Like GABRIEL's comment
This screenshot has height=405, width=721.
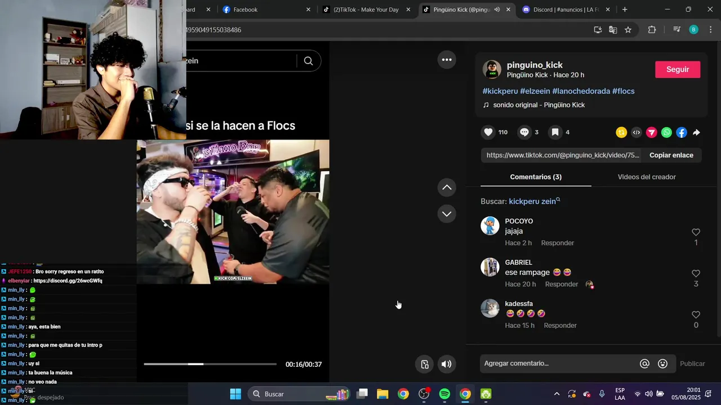[696, 273]
